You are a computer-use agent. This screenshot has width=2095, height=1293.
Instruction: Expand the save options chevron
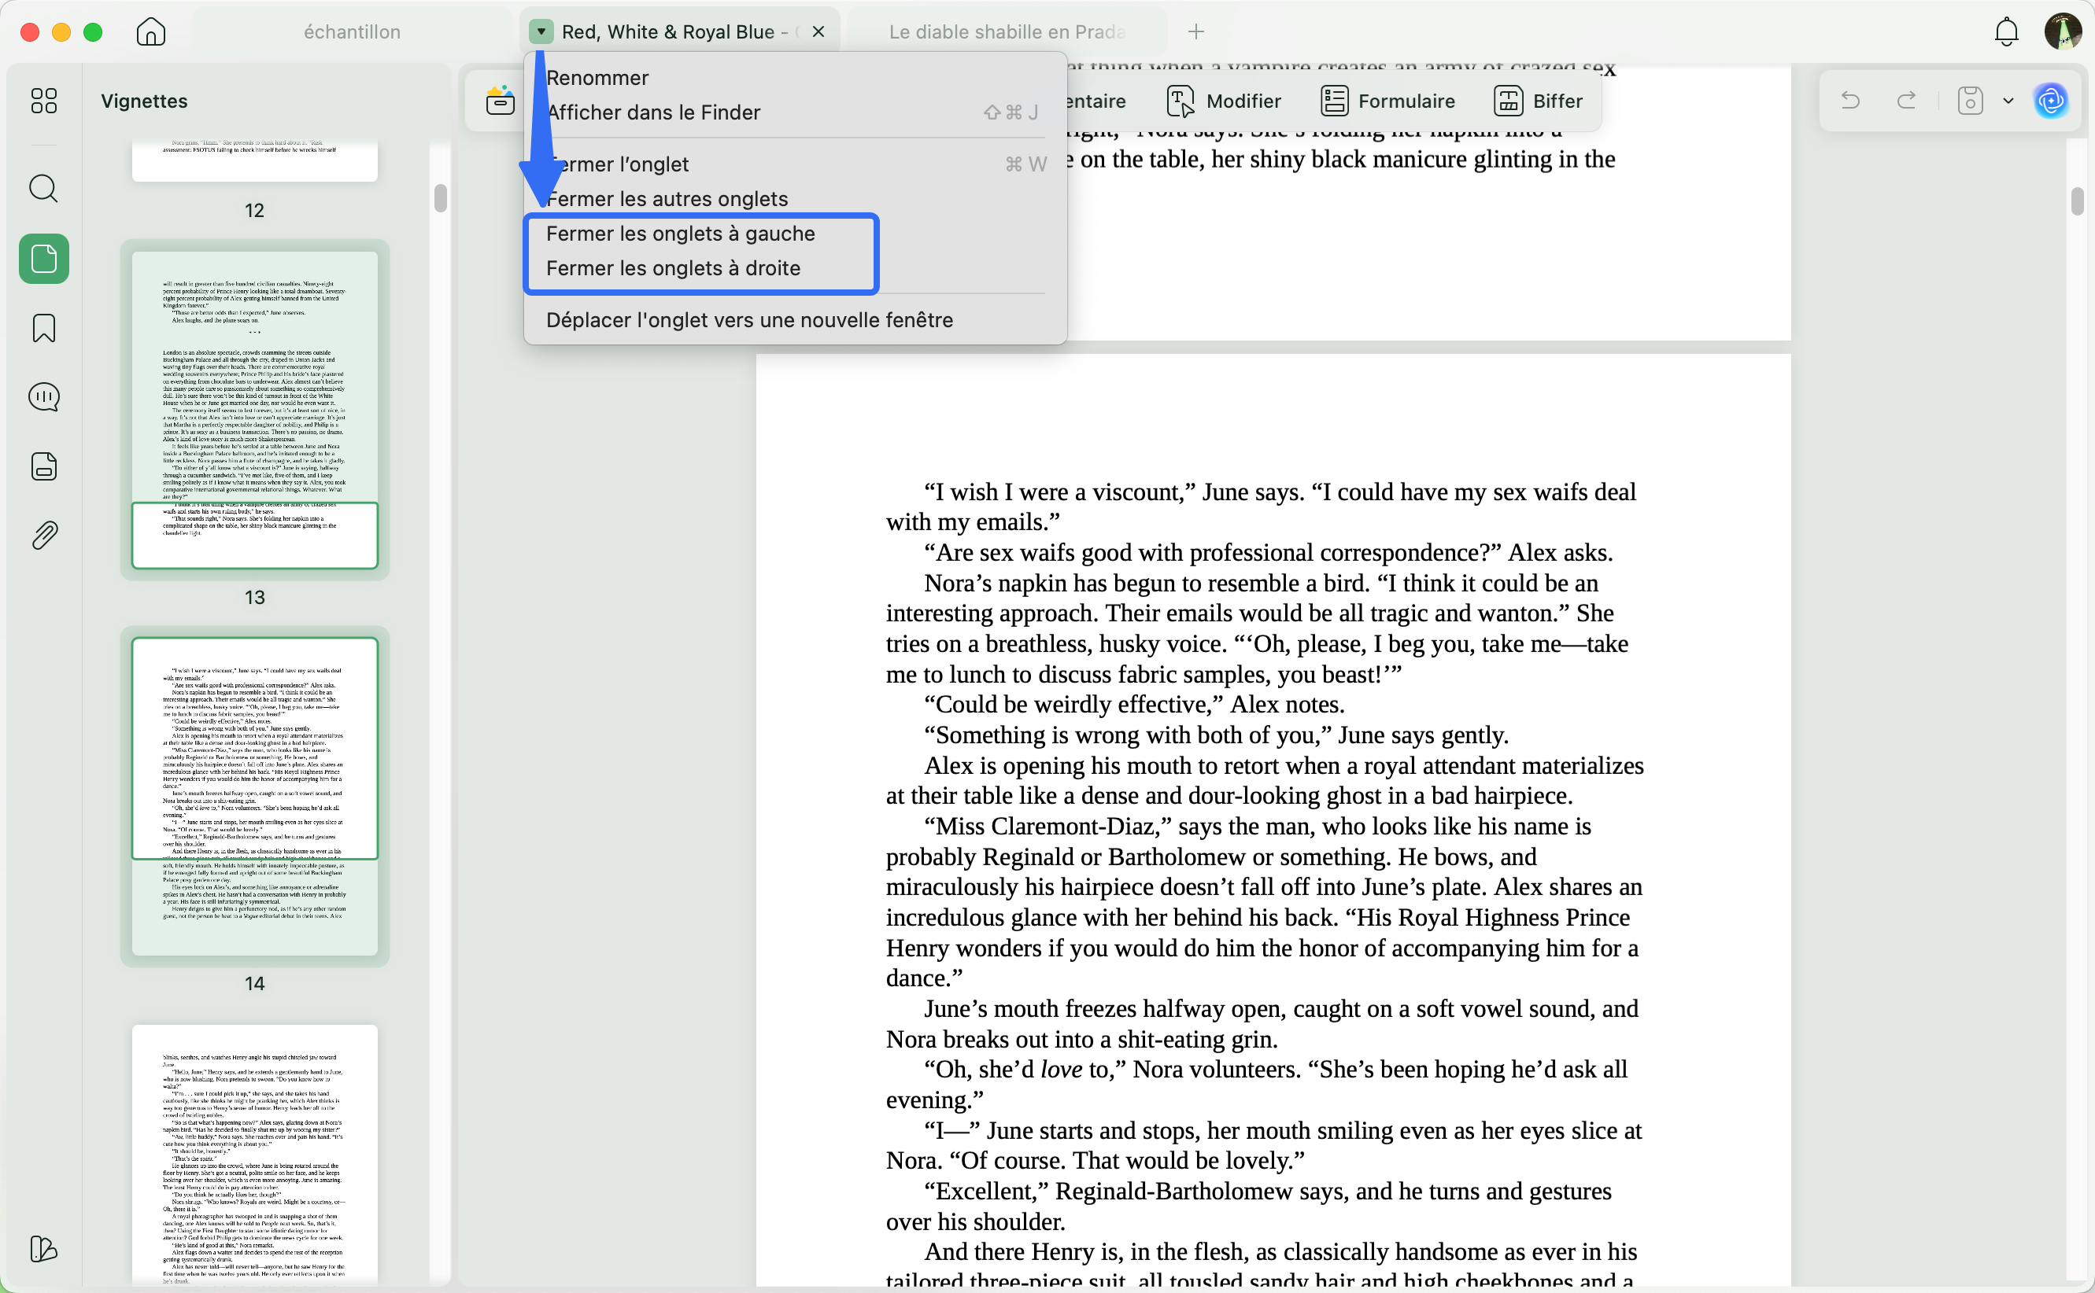coord(2008,101)
